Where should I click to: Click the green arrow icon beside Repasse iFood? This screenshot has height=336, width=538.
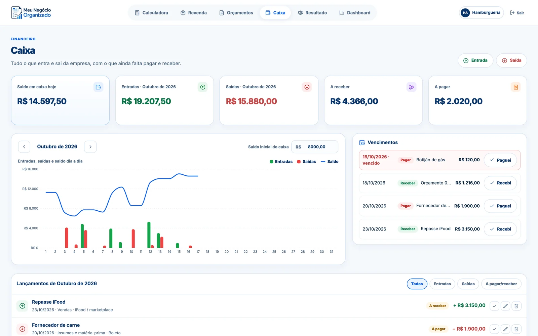[x=23, y=306]
